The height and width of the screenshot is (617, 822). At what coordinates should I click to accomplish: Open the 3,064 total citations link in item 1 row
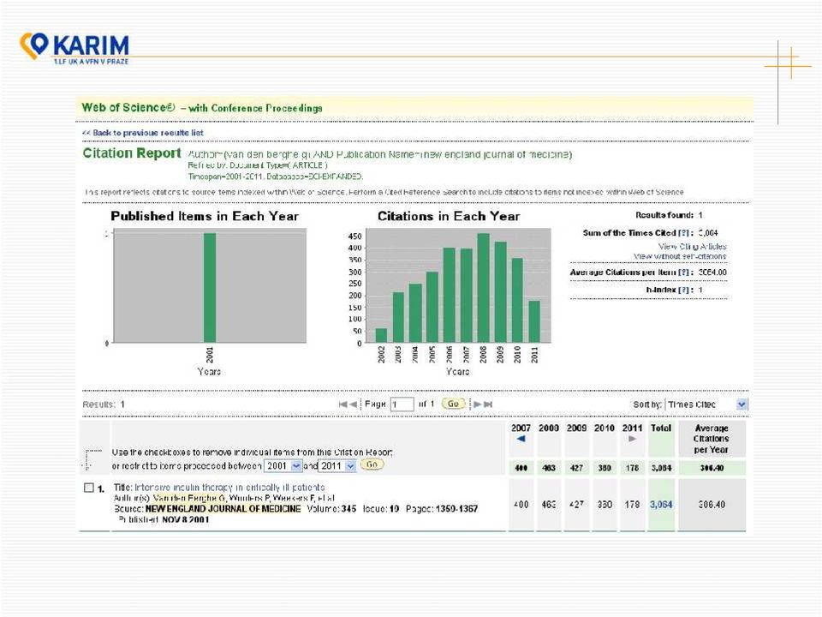click(x=661, y=505)
